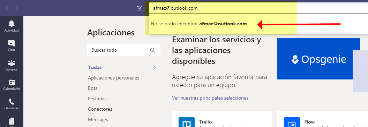Go back with the left arrow
Image resolution: width=368 pixels, height=127 pixels.
[x=7, y=8]
